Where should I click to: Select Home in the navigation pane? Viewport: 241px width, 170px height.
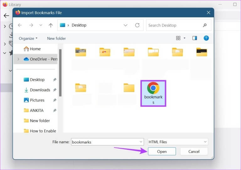coord(32,49)
